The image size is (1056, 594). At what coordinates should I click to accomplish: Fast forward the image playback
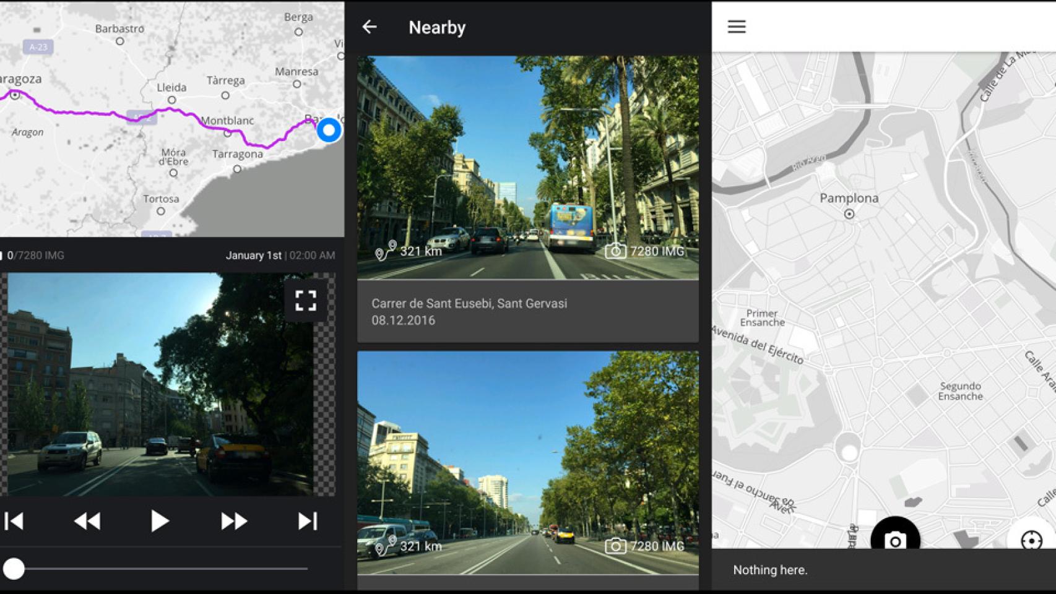pos(232,520)
